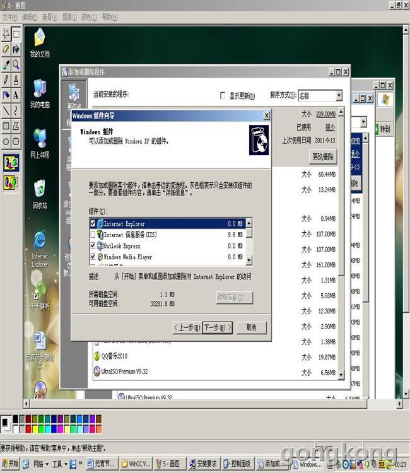Open the 网络 dropdown on the taskbar

pos(38,464)
